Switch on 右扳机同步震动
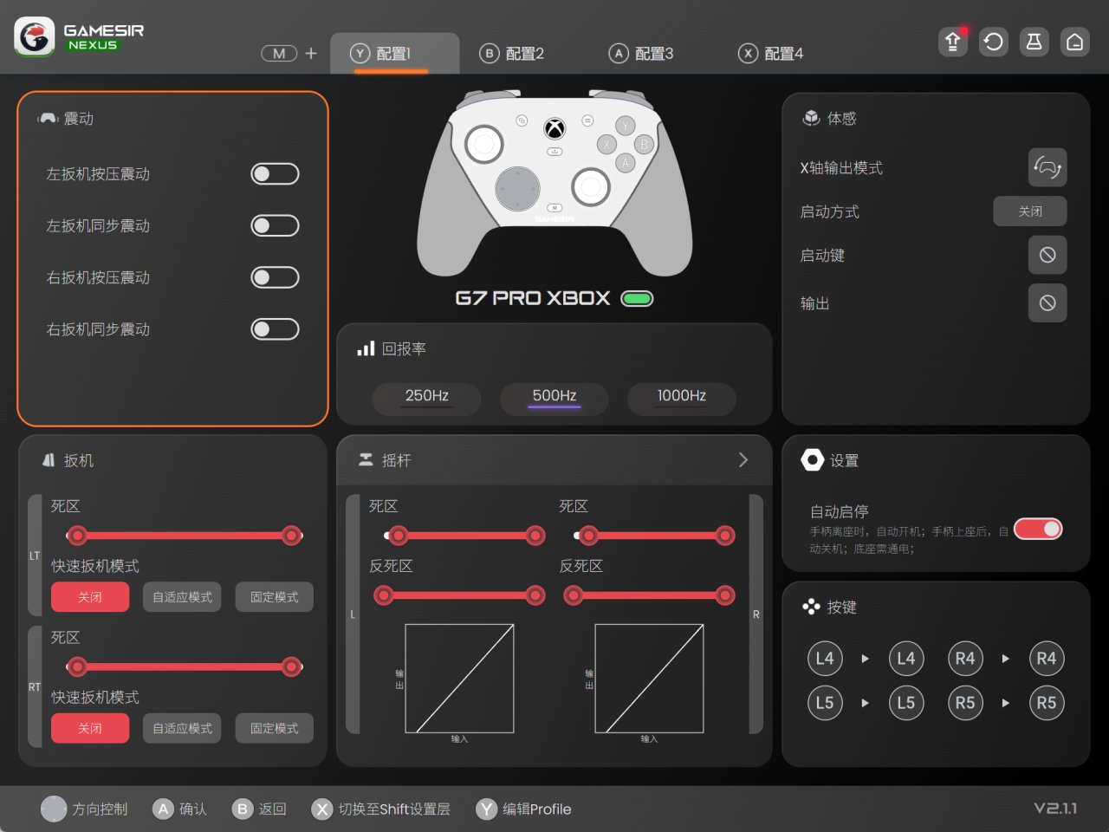 pos(275,329)
